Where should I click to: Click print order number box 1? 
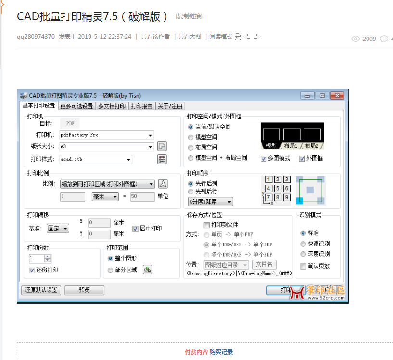click(x=268, y=179)
